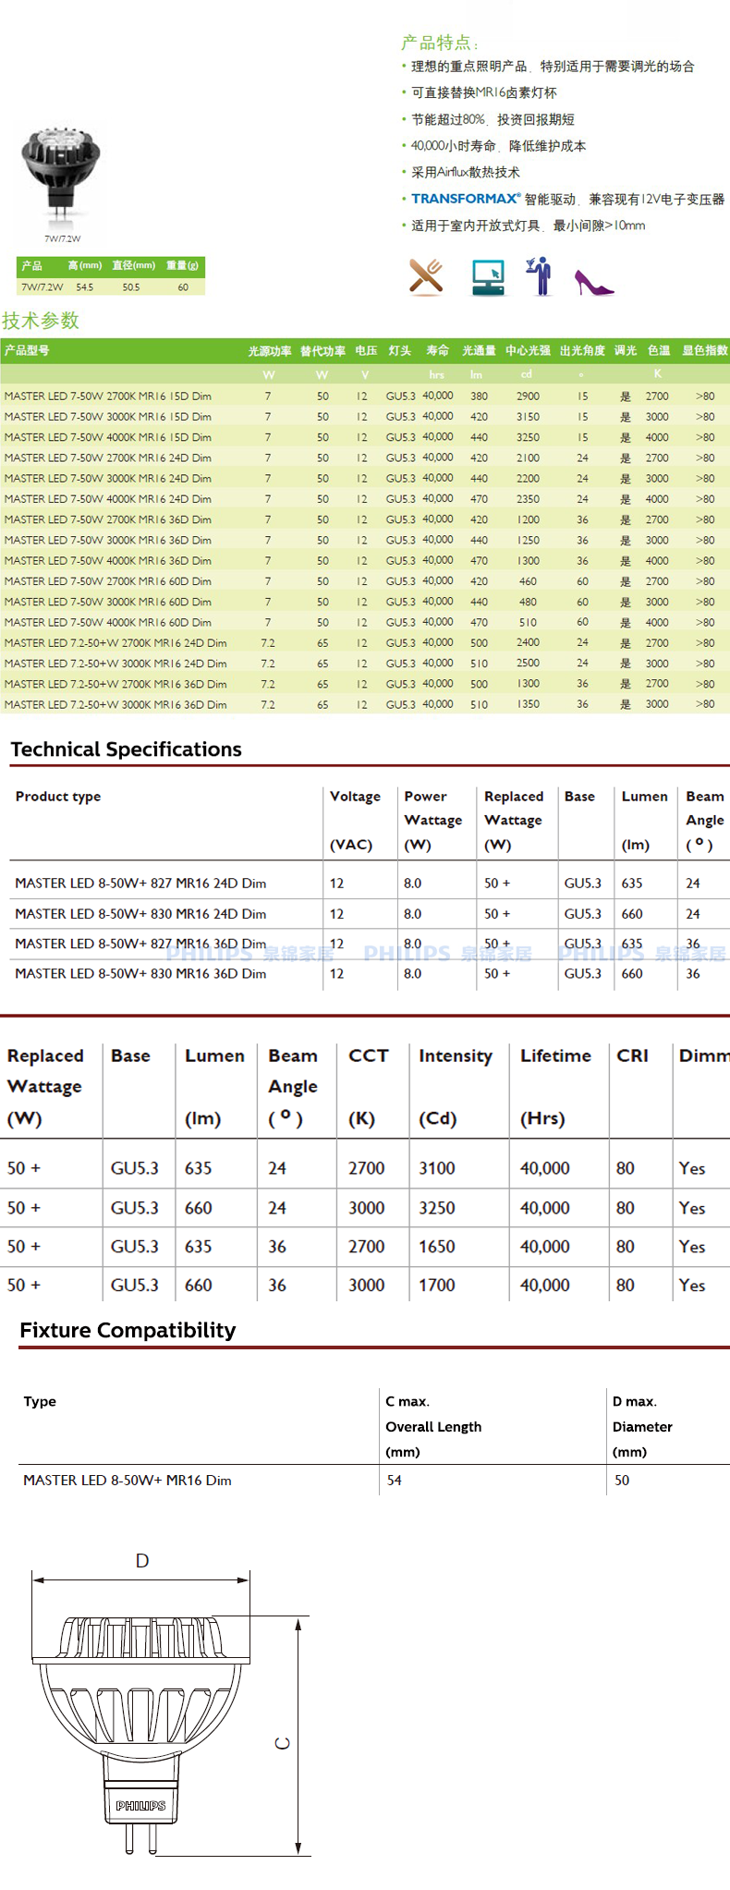730x1890 pixels.
Task: Select the bullet about replacing MR16 halogen cups
Action: pos(483,92)
